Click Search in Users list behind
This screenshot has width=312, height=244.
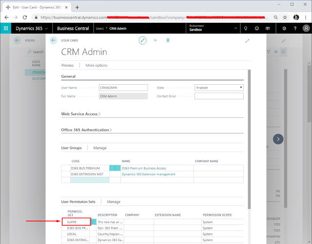coord(36,52)
